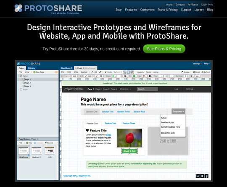Click the Facebook icon in the footer
Screen dimensions: 227x187
click(x=206, y=176)
